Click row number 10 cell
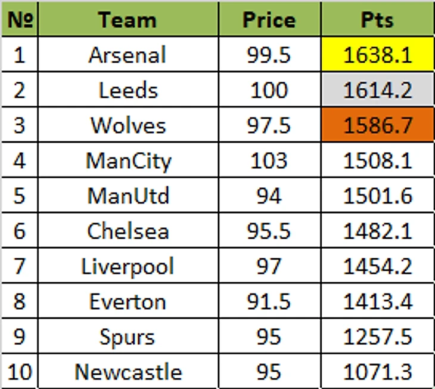This screenshot has width=435, height=389. pos(20,372)
